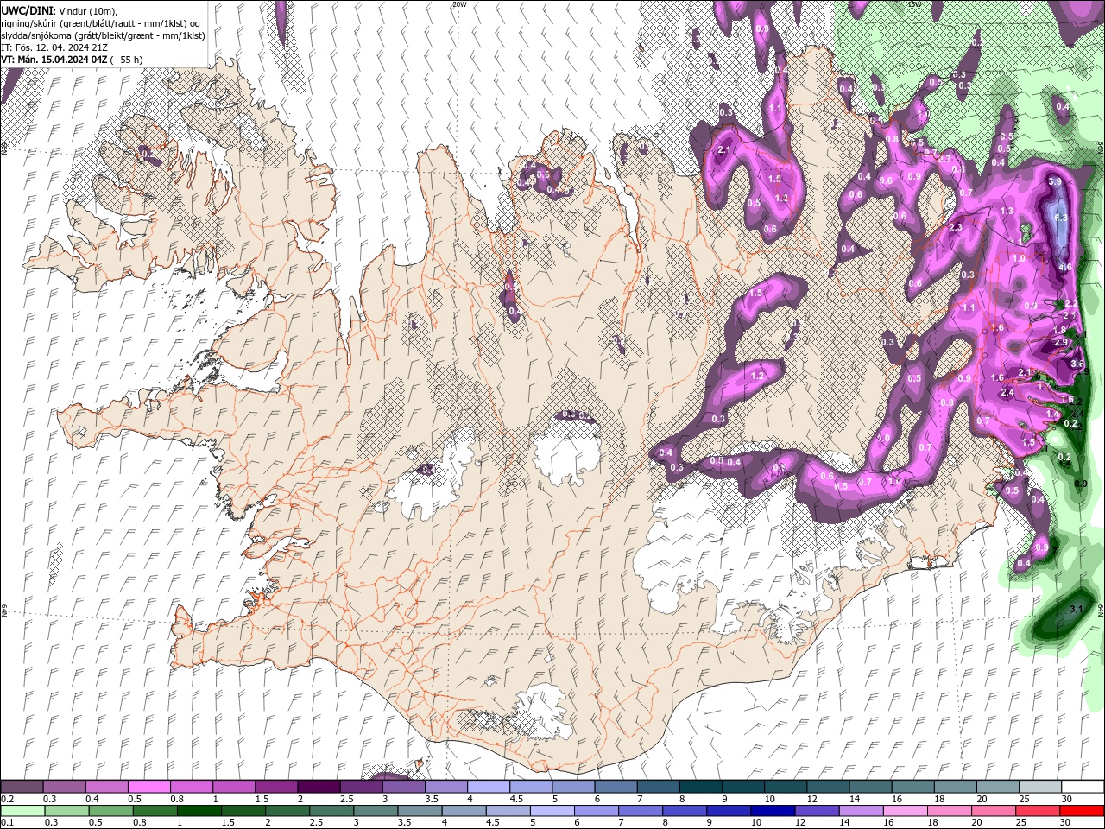The width and height of the screenshot is (1105, 829).
Task: Click the 2.4 precipitation value on the map
Action: click(x=1007, y=393)
